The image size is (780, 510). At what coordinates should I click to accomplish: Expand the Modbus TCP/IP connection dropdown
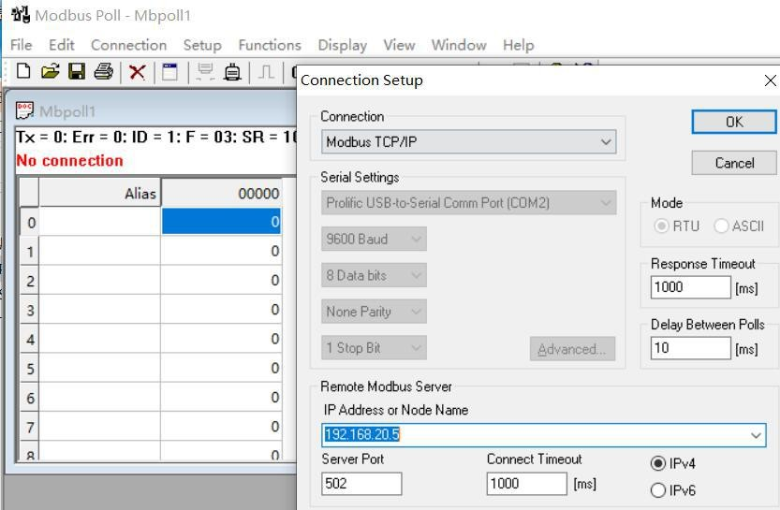tap(606, 142)
